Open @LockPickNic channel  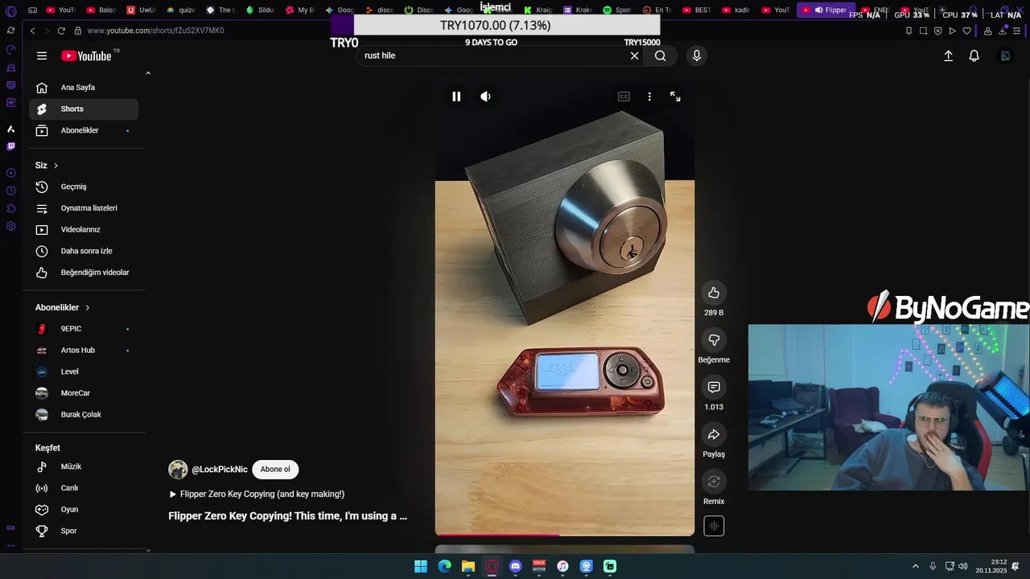click(x=220, y=470)
